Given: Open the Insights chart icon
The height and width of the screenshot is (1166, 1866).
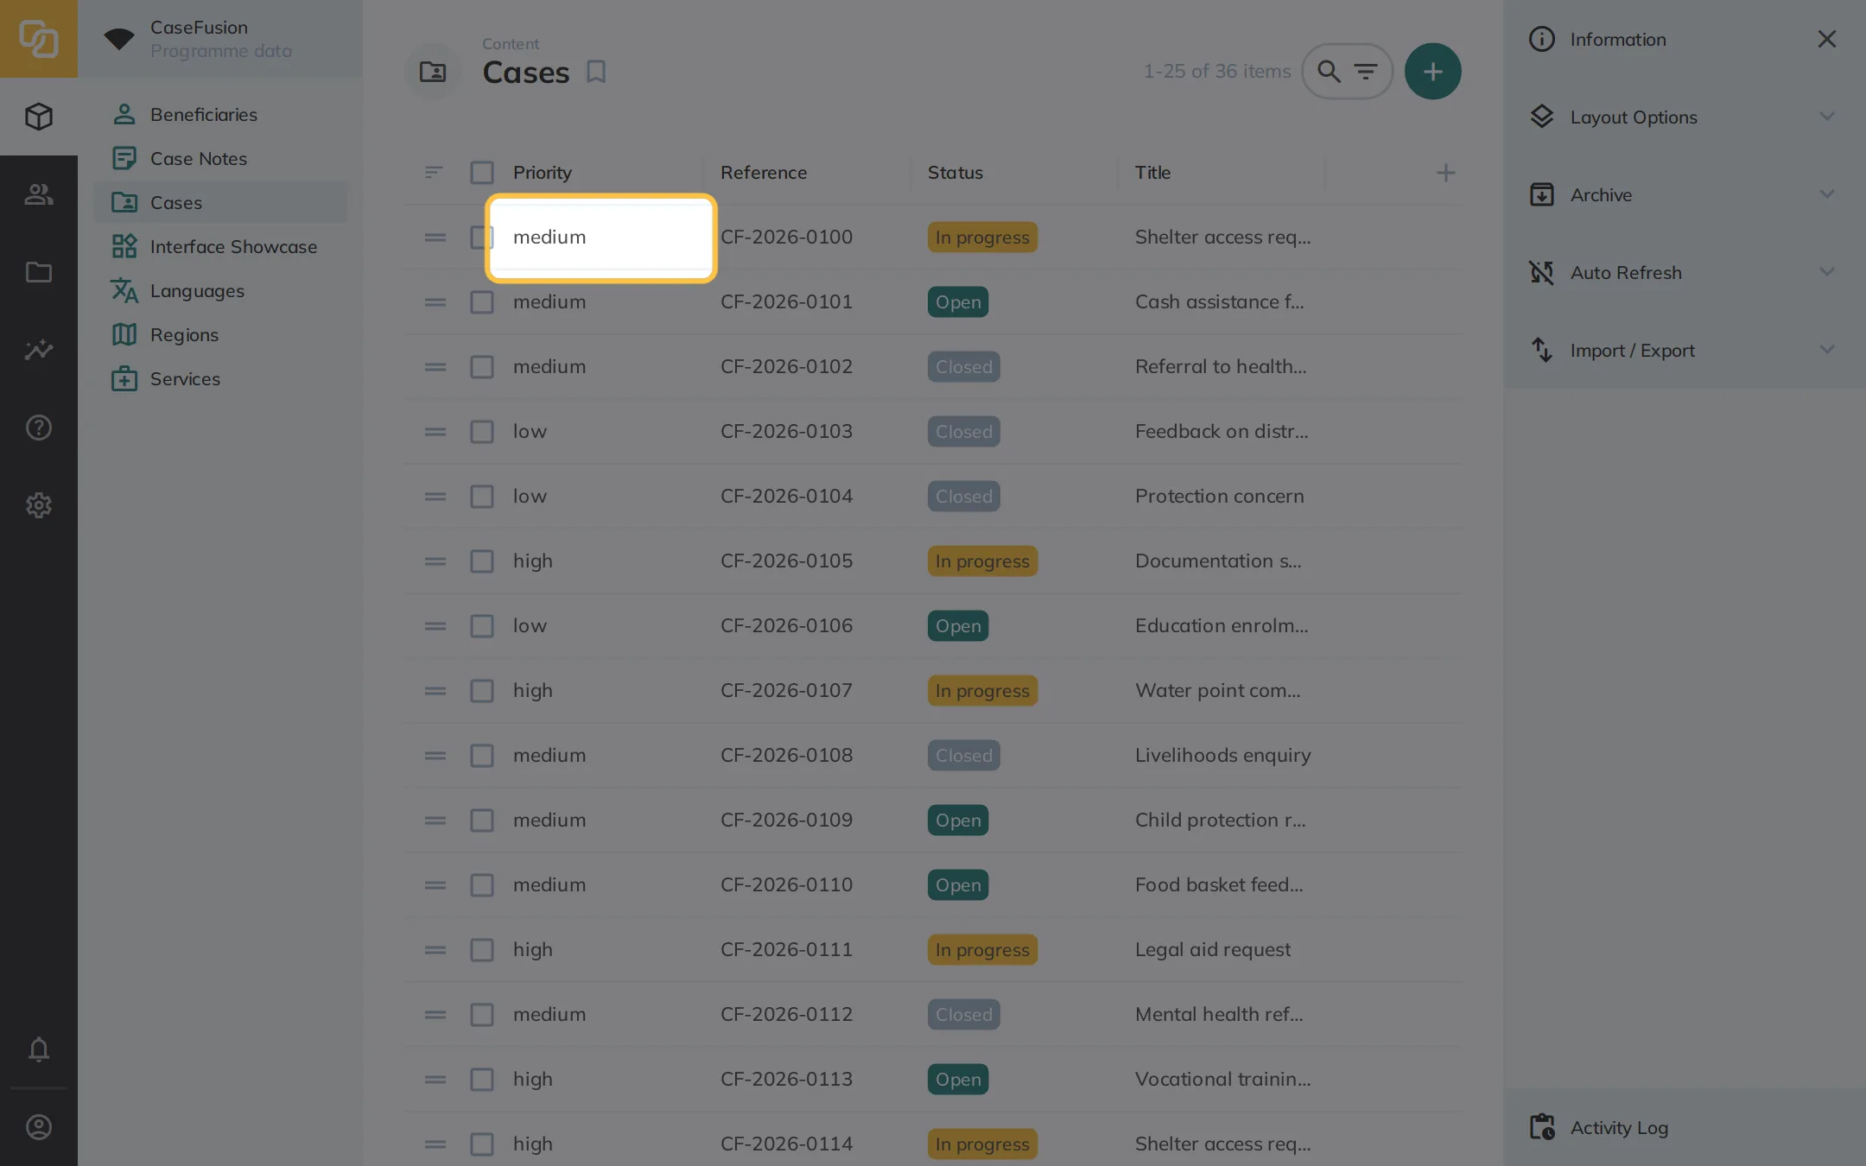Looking at the screenshot, I should point(39,350).
